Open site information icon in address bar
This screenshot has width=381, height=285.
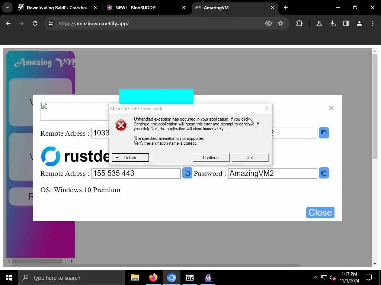click(x=51, y=23)
